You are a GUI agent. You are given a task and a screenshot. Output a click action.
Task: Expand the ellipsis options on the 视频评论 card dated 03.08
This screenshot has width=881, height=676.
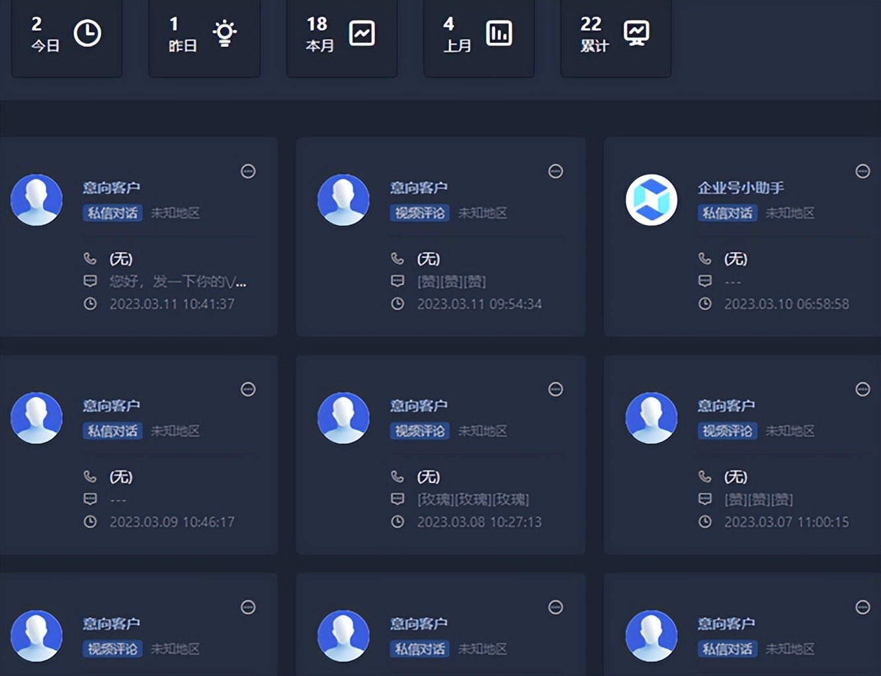tap(556, 390)
